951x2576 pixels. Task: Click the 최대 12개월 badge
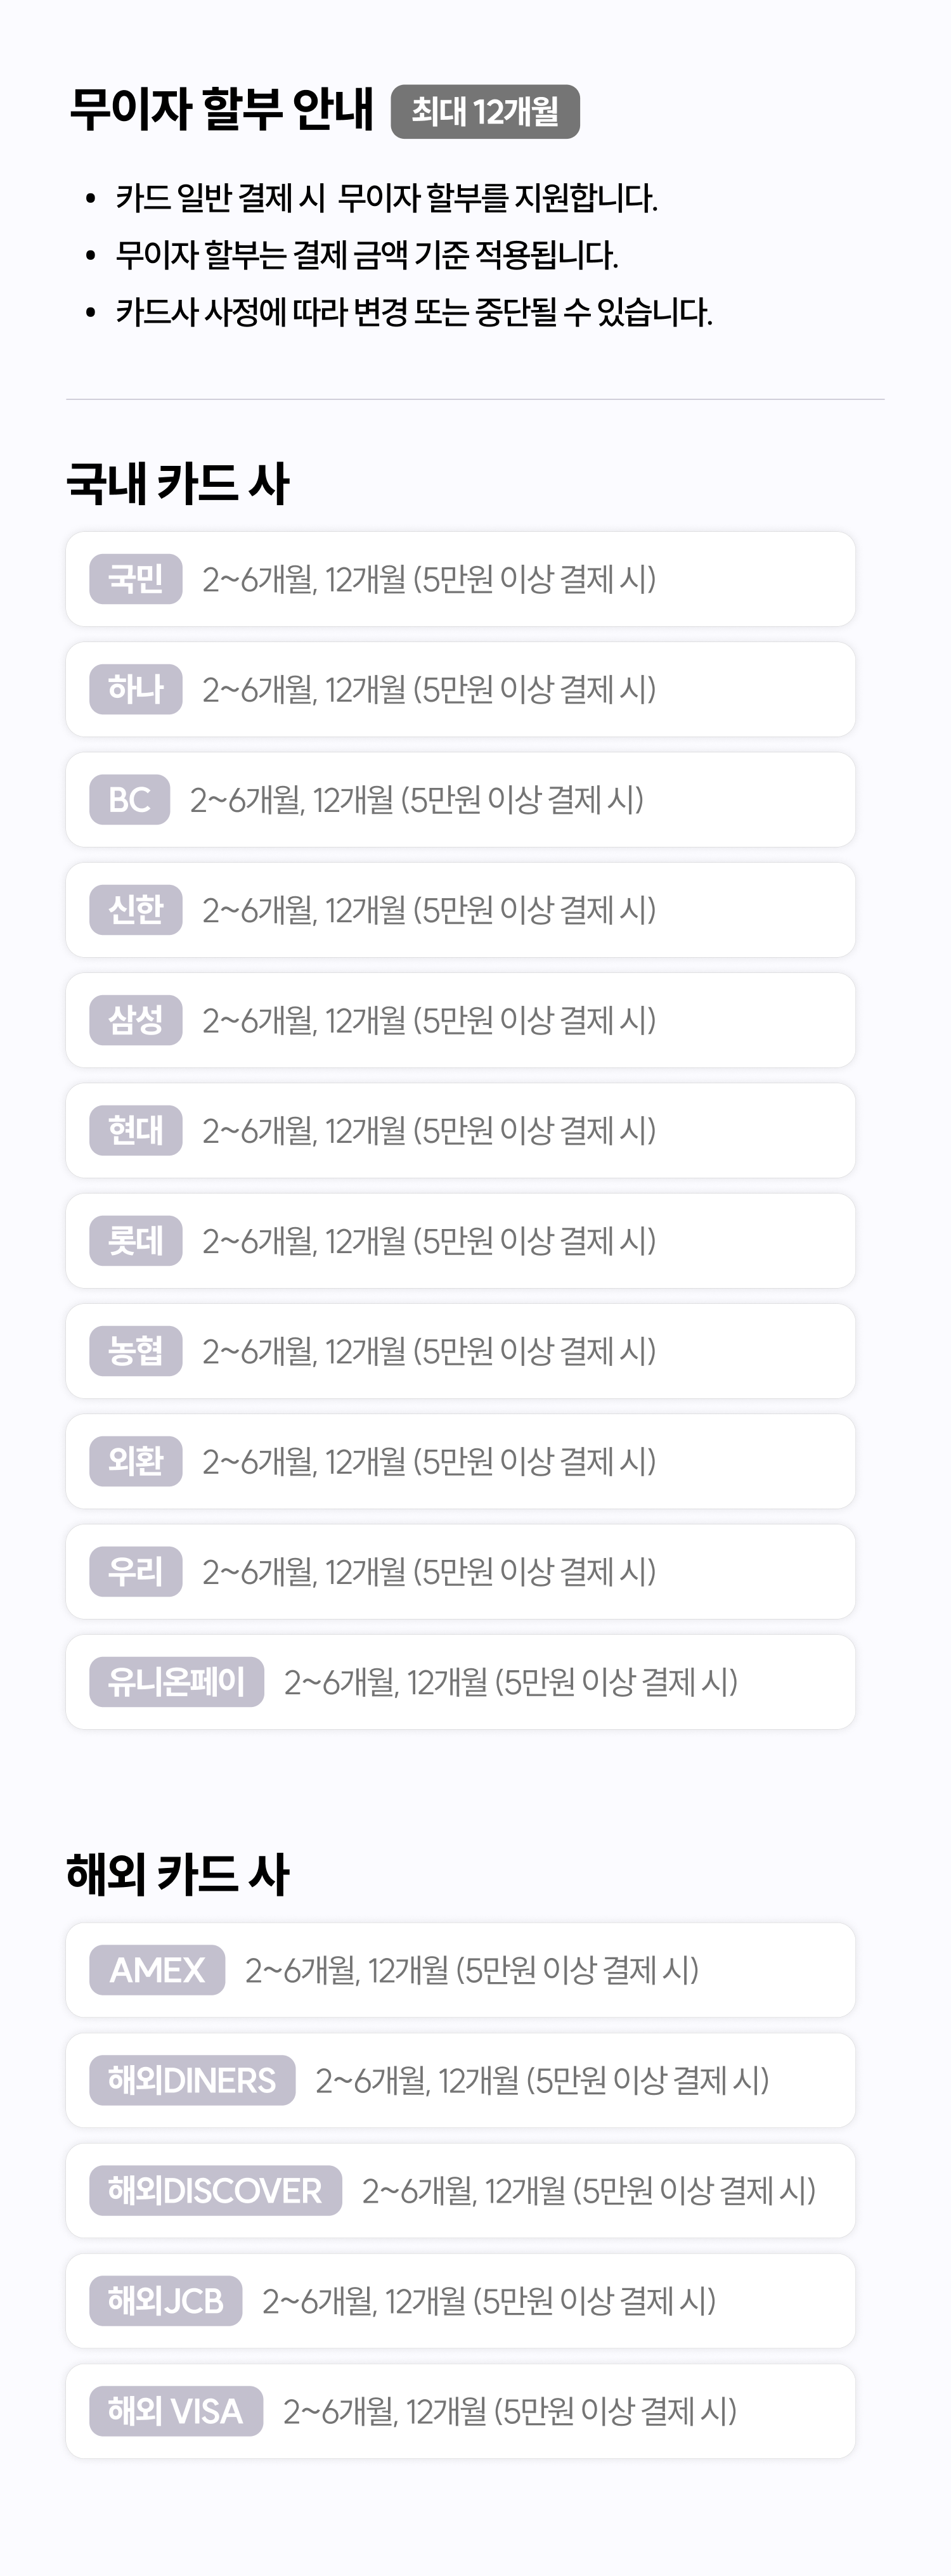point(485,112)
